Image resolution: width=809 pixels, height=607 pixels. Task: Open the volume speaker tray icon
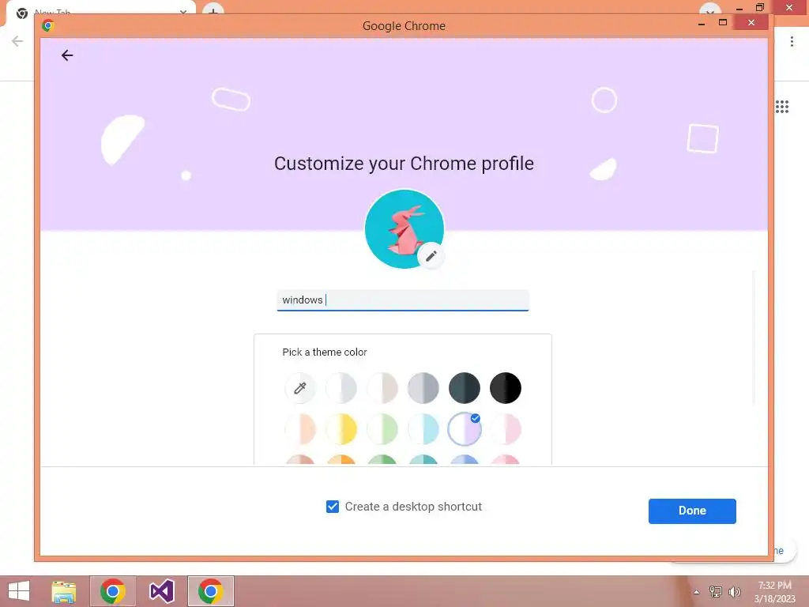734,591
